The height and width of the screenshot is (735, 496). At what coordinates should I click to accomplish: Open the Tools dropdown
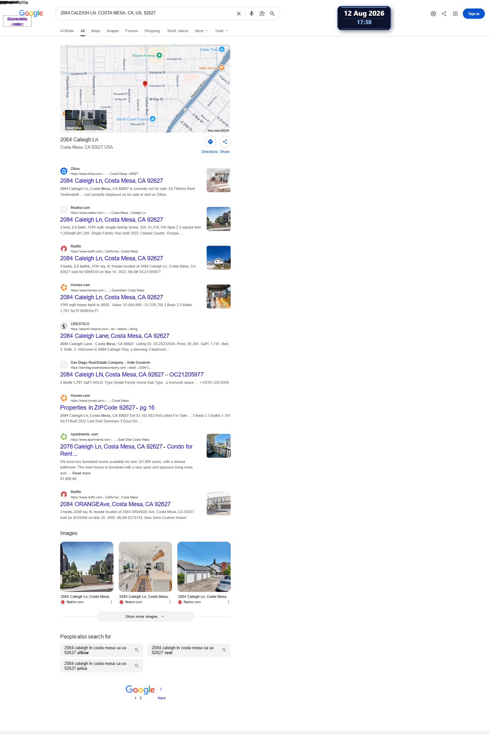(x=221, y=31)
